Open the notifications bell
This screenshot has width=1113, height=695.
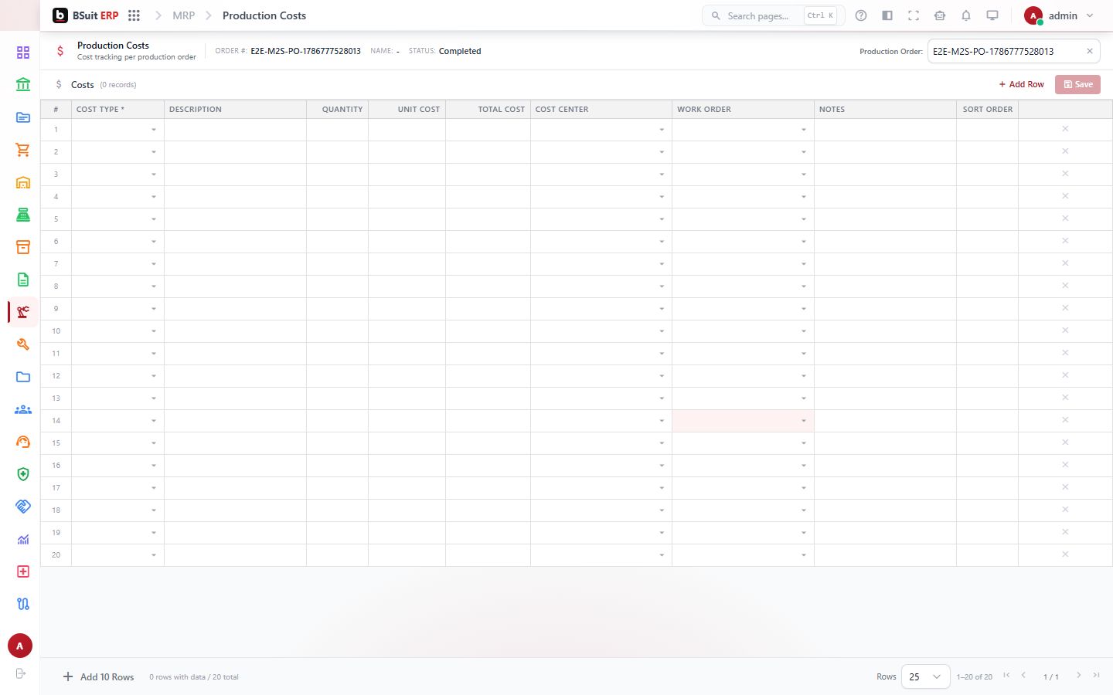click(966, 15)
